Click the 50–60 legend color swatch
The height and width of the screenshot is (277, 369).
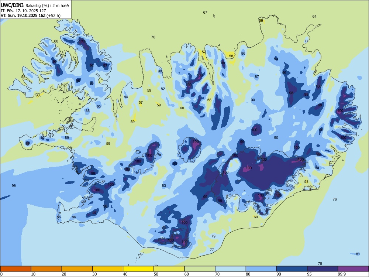[x=169, y=269]
